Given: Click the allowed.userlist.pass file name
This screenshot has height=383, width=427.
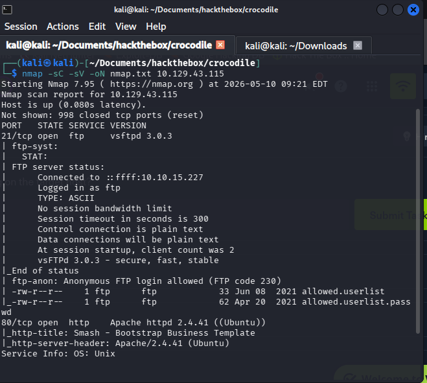Looking at the screenshot, I should click(x=356, y=302).
